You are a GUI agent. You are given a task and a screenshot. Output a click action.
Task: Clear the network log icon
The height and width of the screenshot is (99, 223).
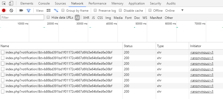click(11, 10)
